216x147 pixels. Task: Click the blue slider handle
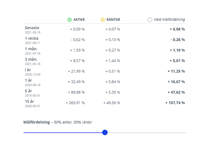[x=105, y=132]
